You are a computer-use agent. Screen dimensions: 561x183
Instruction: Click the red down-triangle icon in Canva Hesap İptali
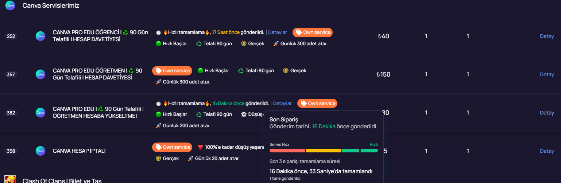click(x=200, y=147)
